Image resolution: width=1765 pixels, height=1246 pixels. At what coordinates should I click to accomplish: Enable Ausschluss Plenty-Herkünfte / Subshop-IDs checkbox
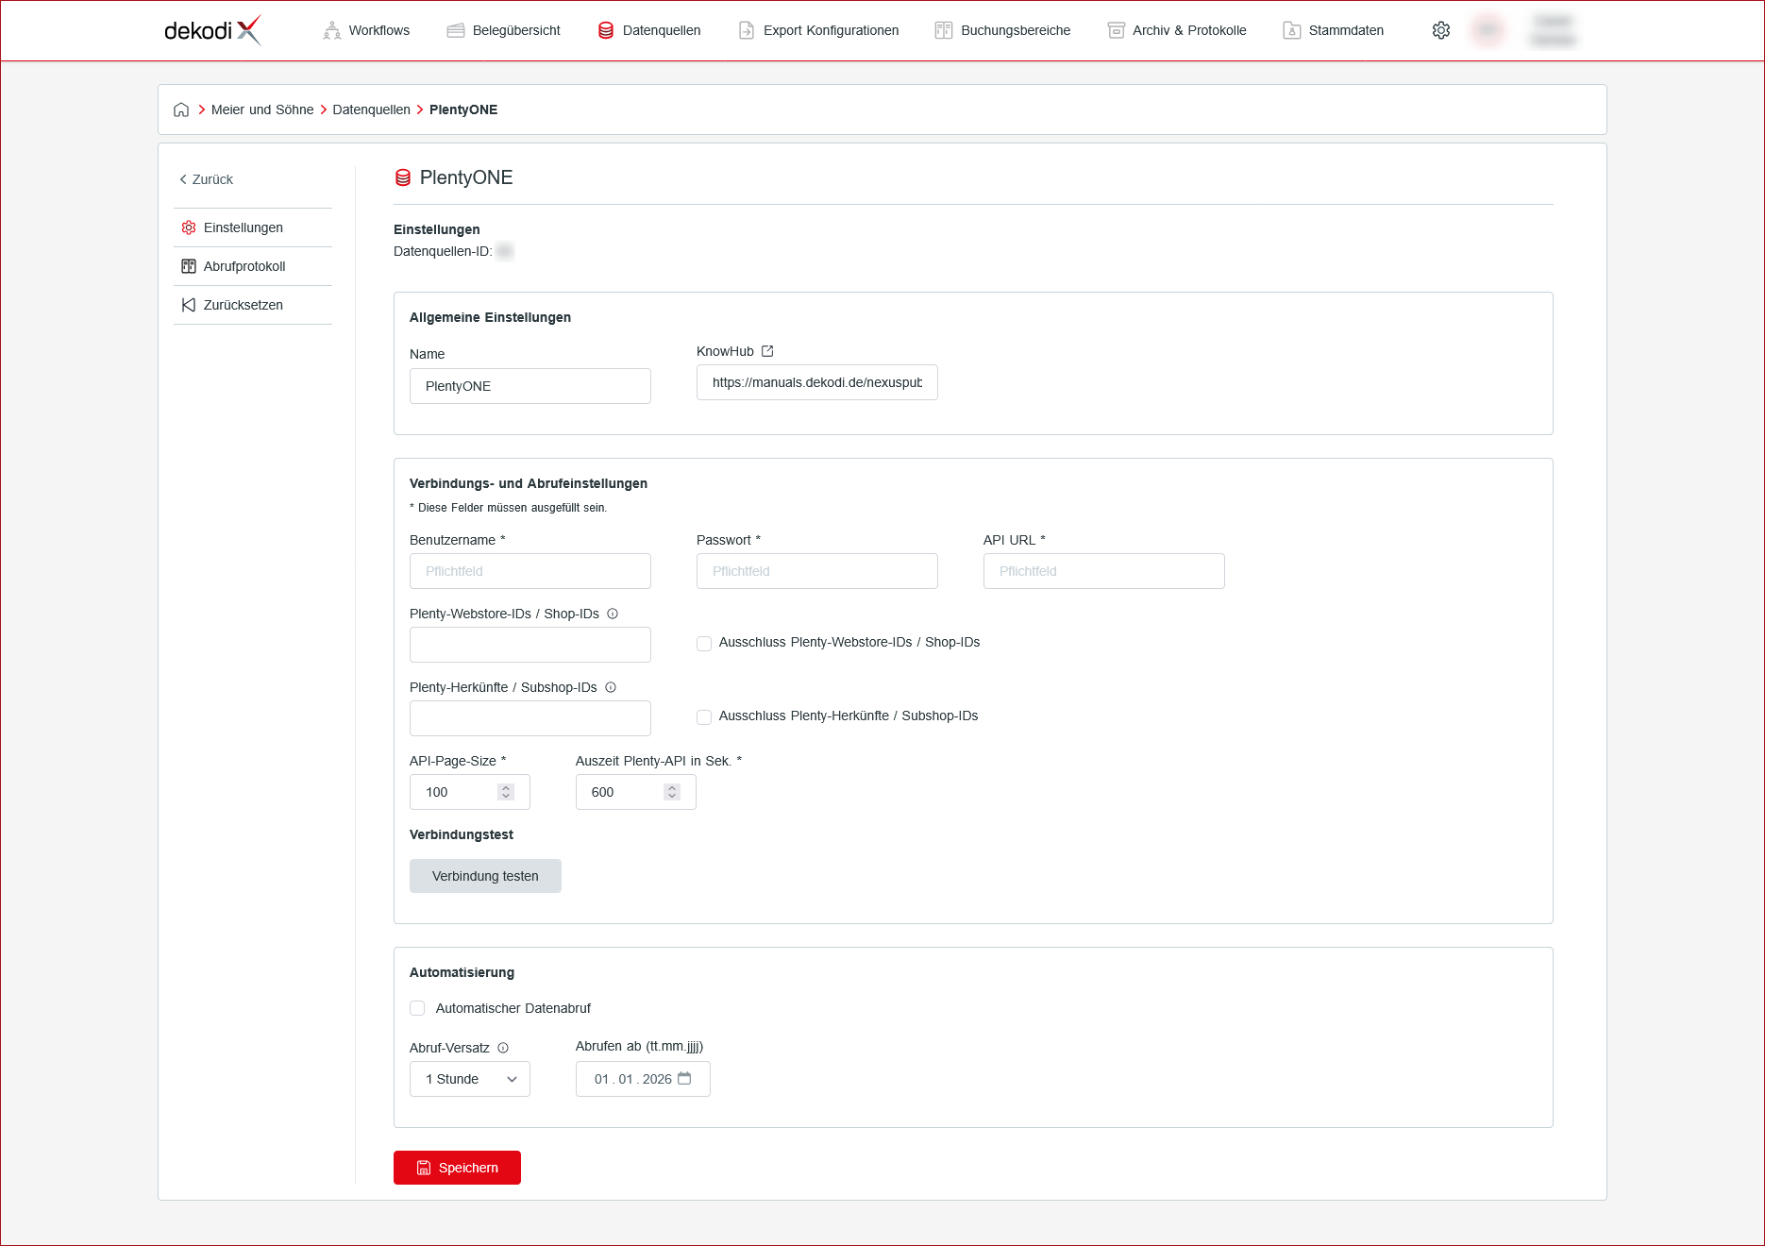pyautogui.click(x=704, y=717)
